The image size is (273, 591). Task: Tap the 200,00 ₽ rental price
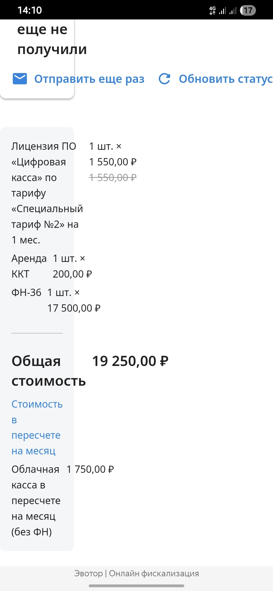(72, 274)
